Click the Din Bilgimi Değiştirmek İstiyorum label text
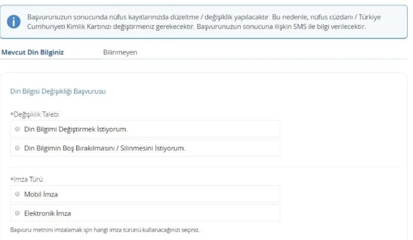 [75, 129]
